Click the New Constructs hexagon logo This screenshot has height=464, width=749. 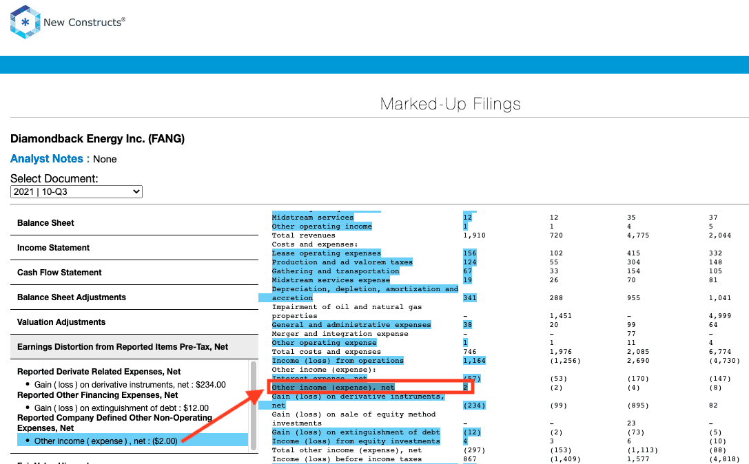25,22
